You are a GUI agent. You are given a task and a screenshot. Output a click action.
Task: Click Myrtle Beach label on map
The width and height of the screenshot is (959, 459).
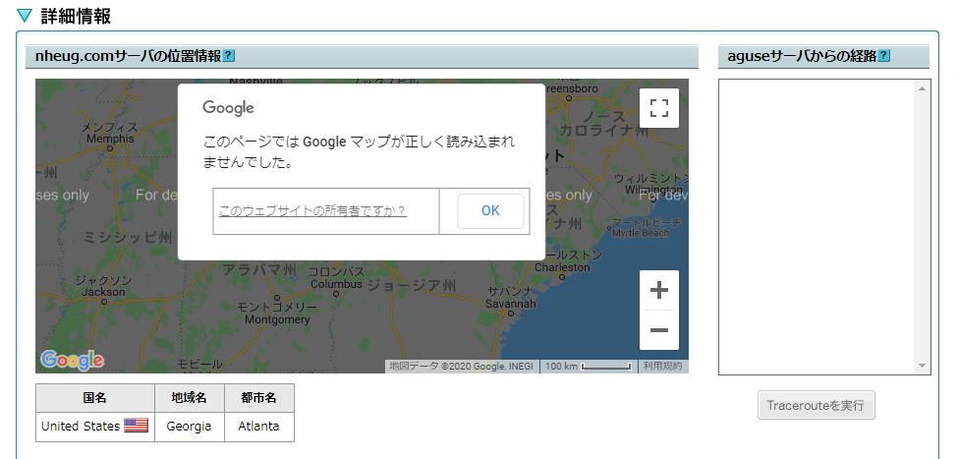pos(641,233)
